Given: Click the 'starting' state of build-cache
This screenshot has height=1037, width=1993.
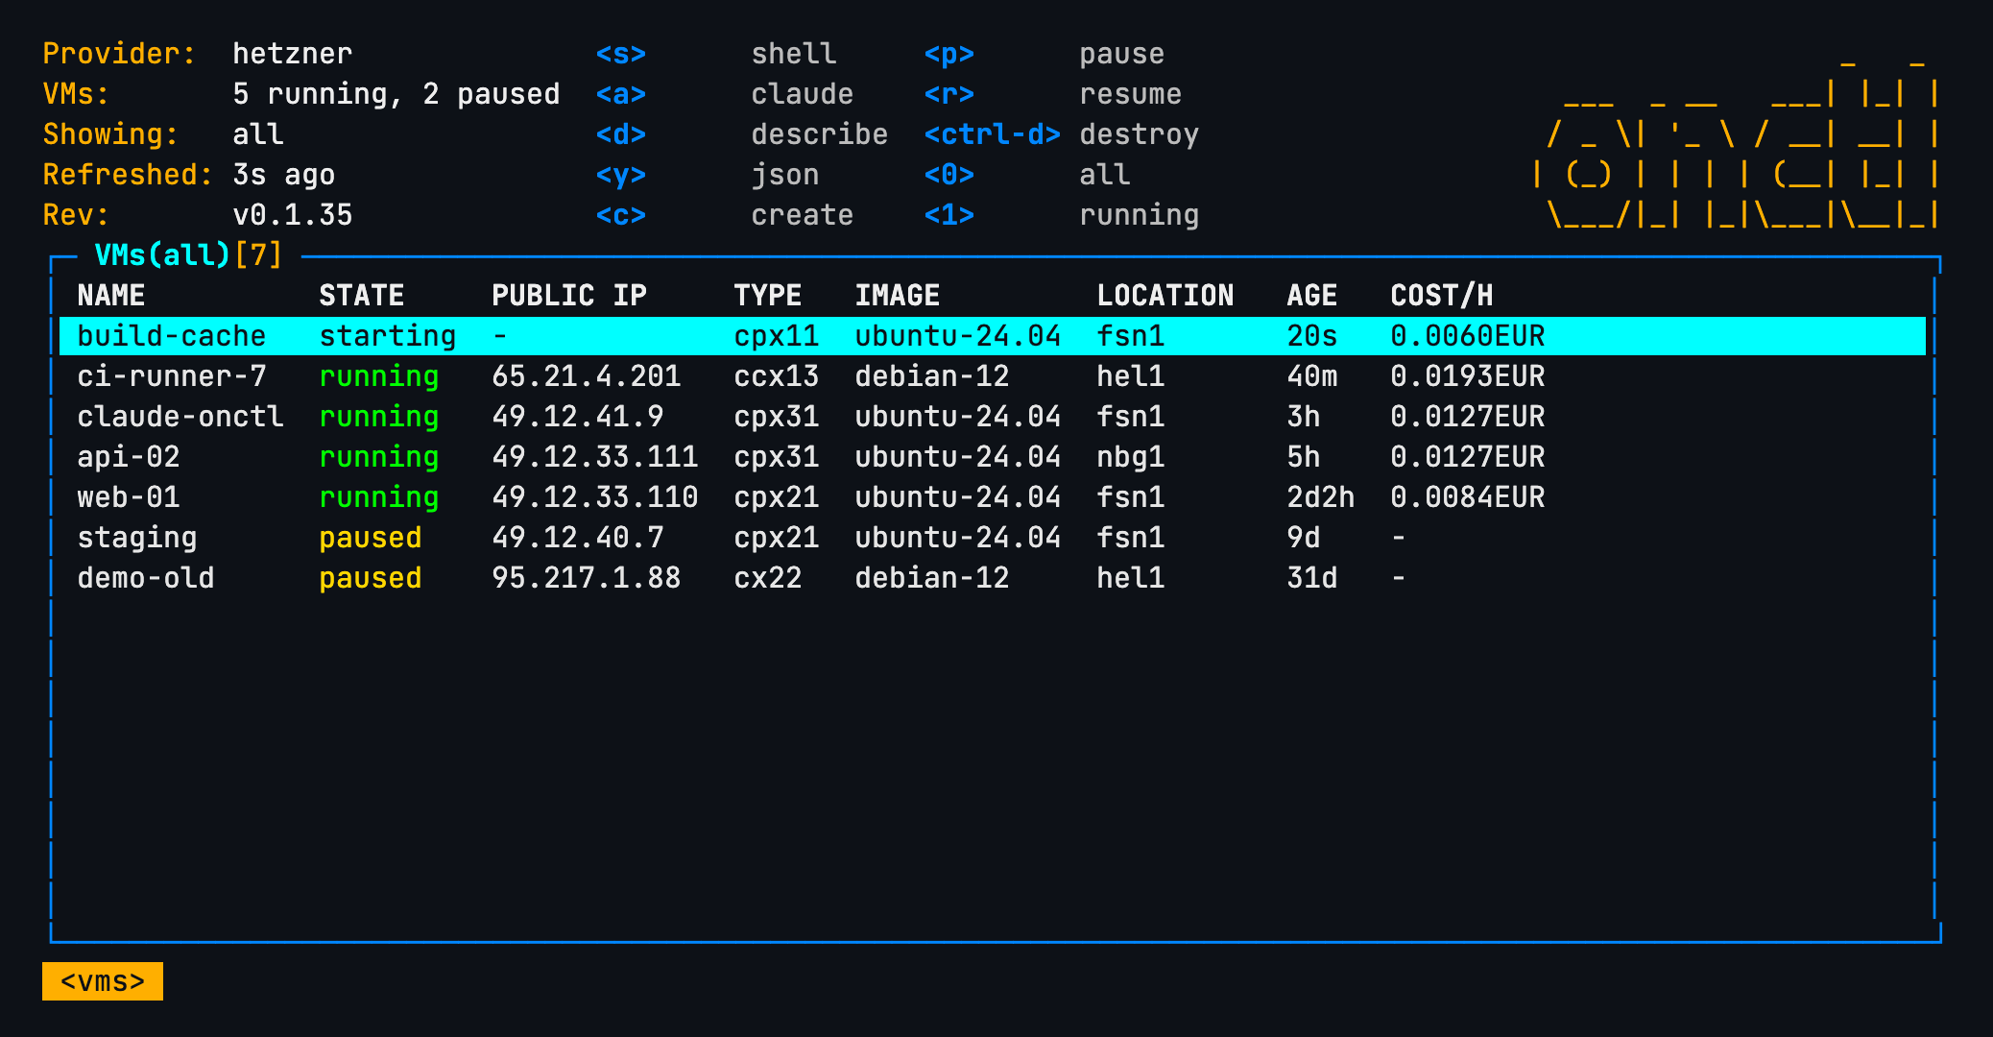Looking at the screenshot, I should (x=387, y=336).
